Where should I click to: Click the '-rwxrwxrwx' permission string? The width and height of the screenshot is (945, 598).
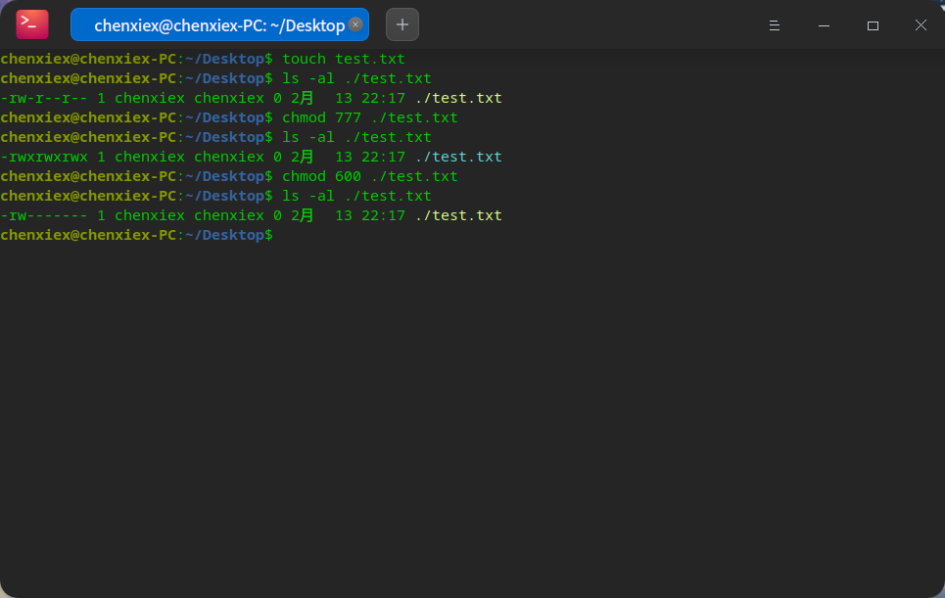coord(44,157)
